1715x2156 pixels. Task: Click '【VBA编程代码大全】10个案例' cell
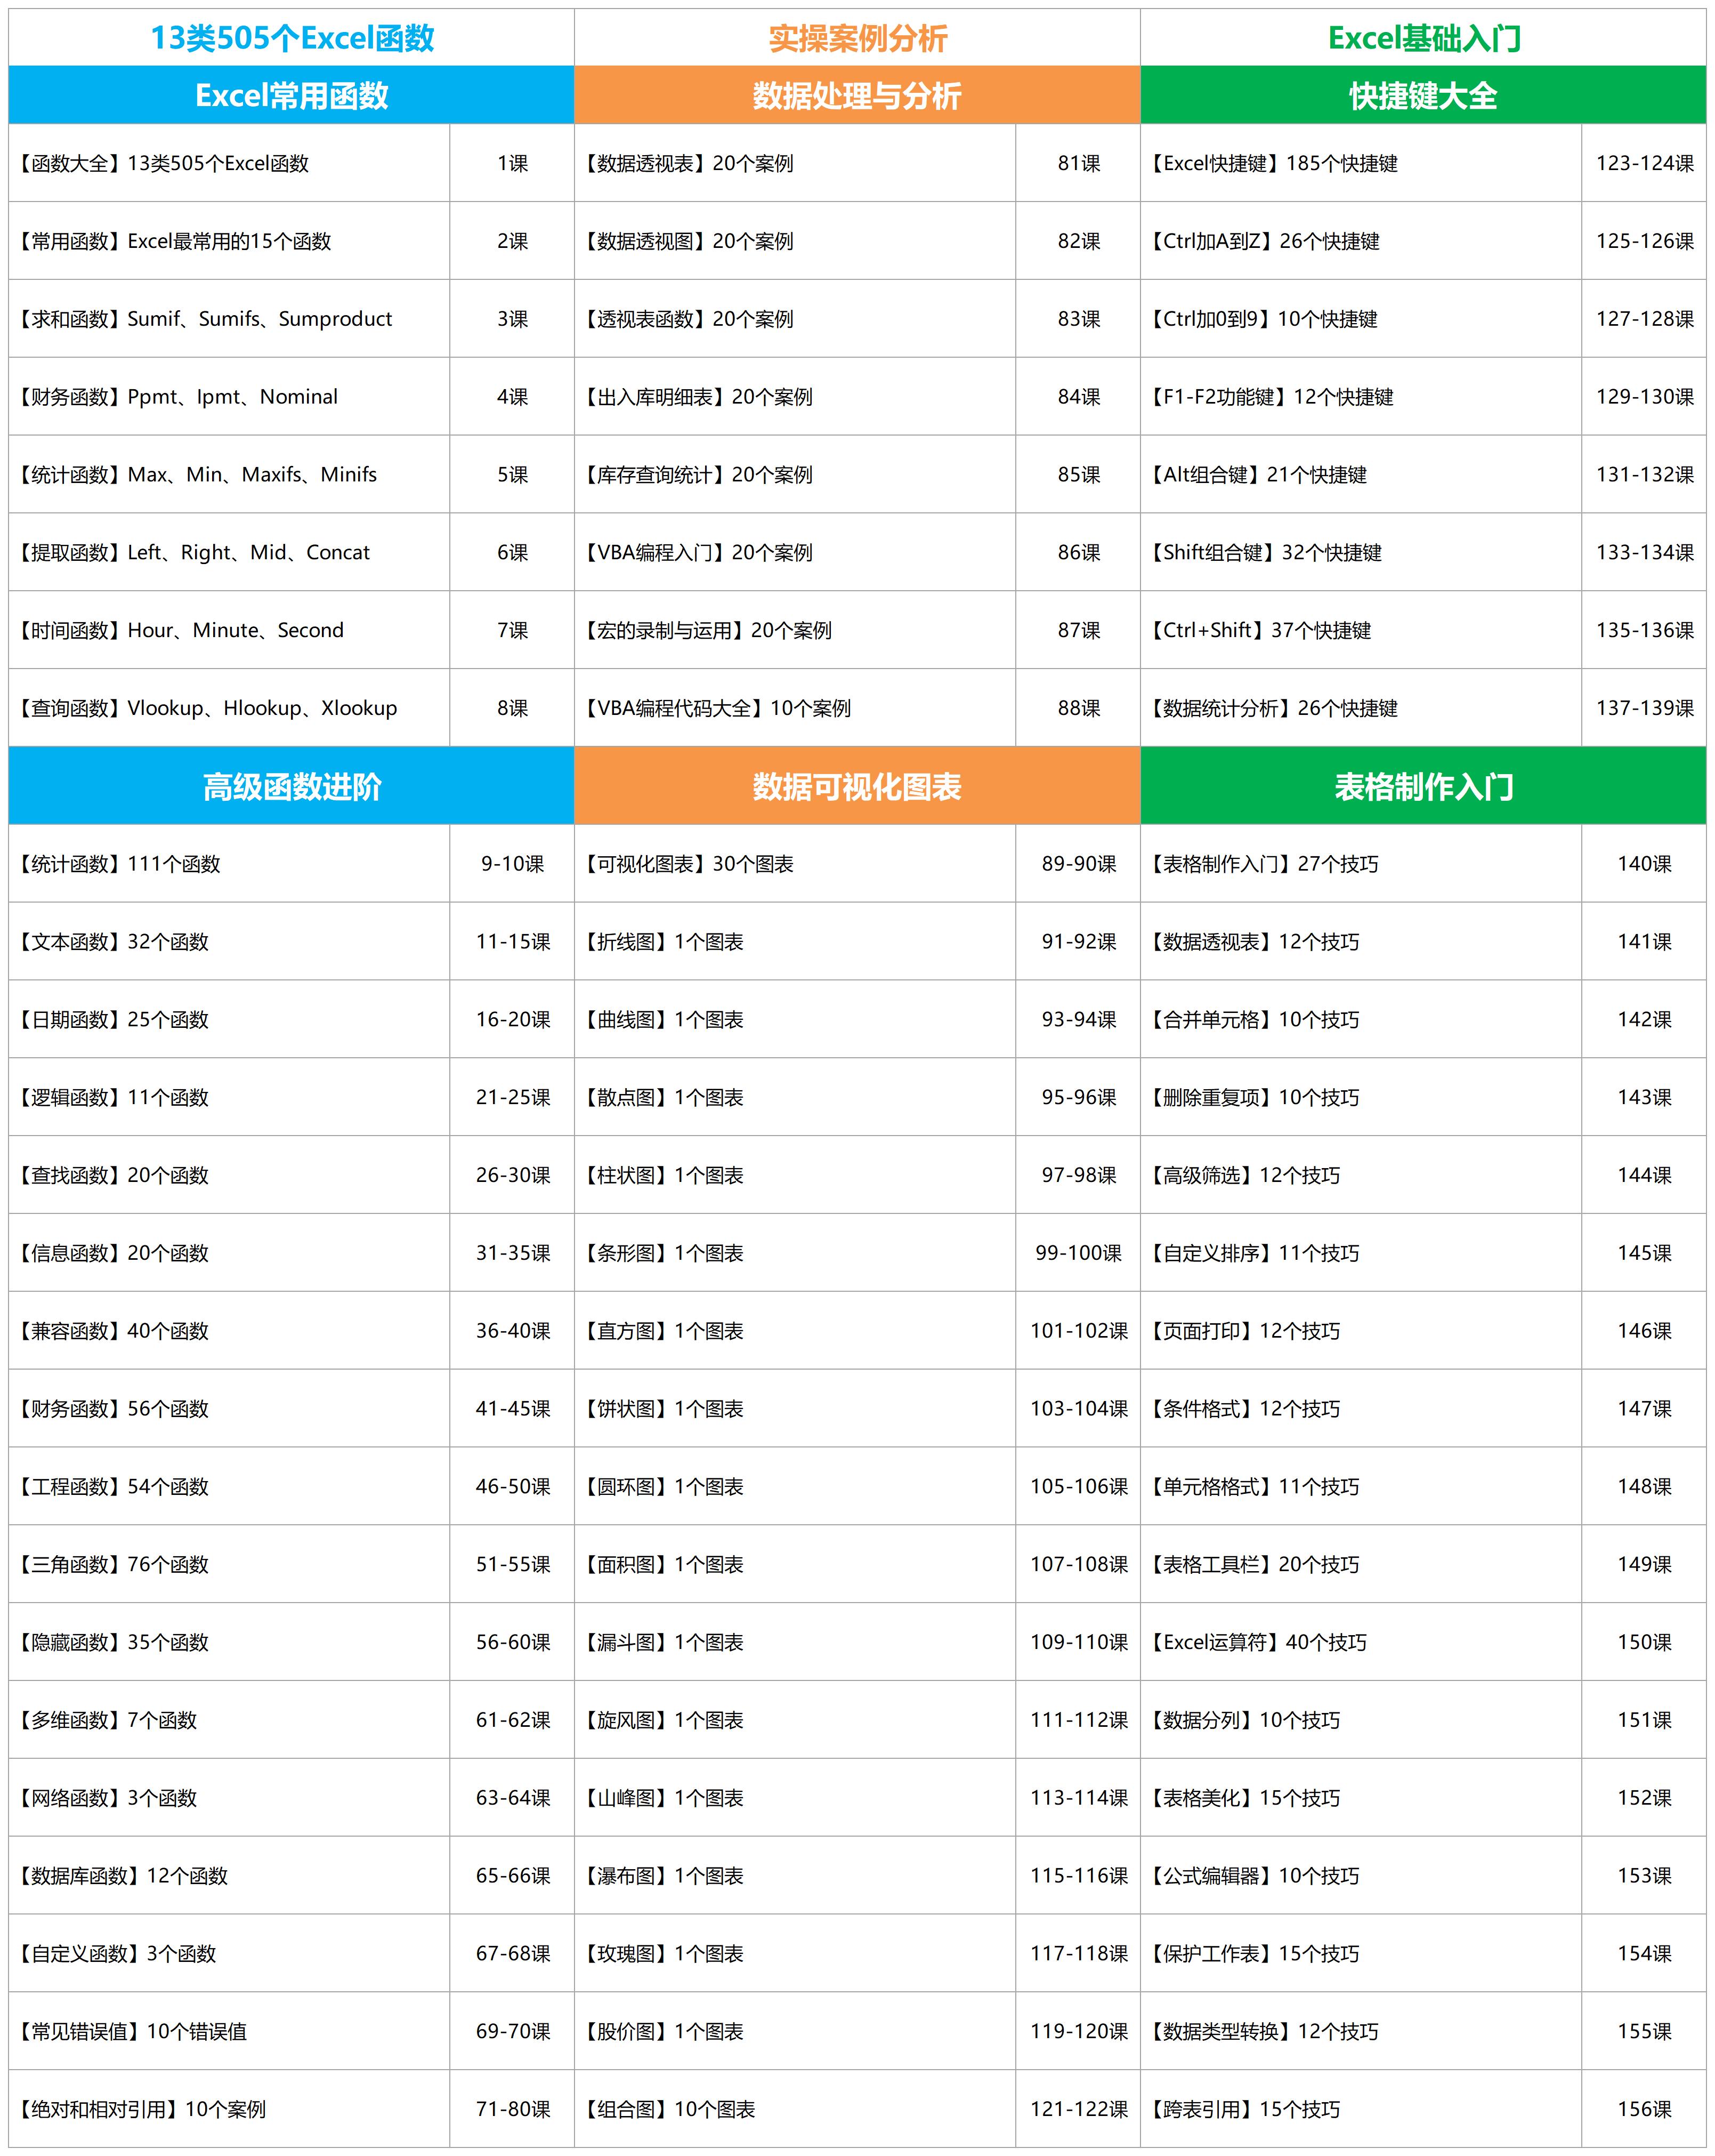[x=796, y=708]
